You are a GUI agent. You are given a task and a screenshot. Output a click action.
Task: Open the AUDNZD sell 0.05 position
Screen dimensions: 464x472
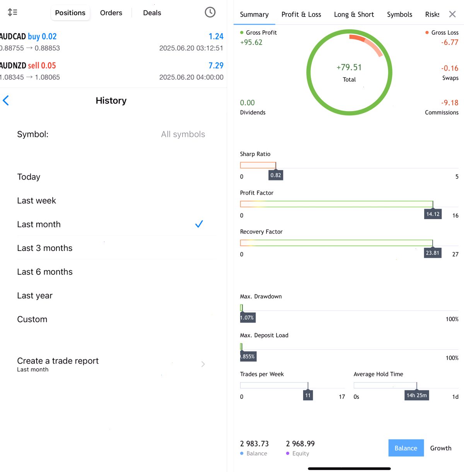[112, 71]
